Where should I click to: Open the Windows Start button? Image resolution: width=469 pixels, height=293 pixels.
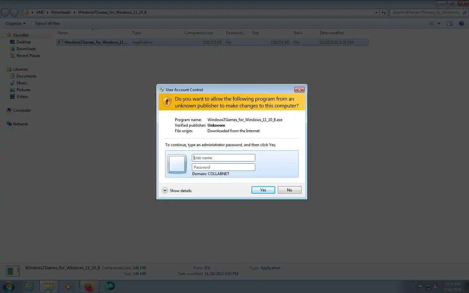9,286
